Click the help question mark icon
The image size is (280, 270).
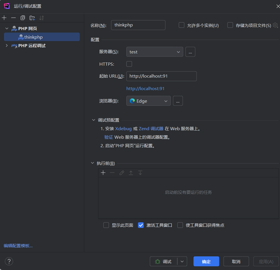[9, 261]
